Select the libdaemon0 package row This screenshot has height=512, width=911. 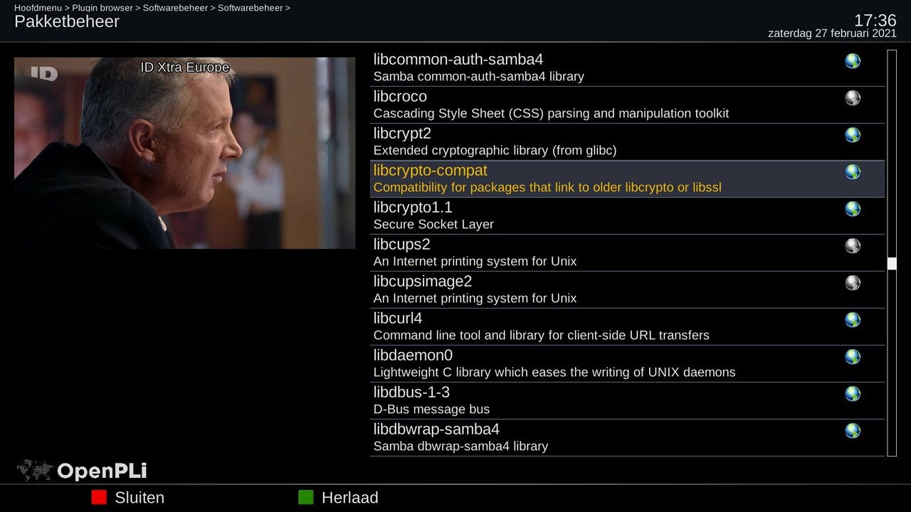(627, 363)
